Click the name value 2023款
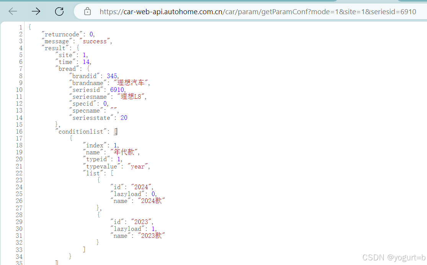 point(152,236)
